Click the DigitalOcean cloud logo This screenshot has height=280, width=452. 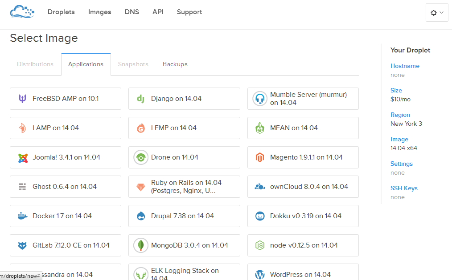pyautogui.click(x=22, y=12)
